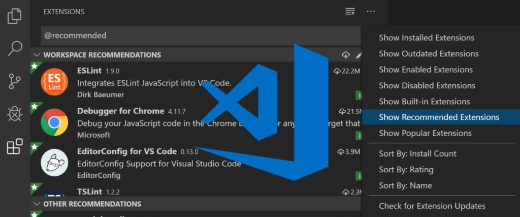520x217 pixels.
Task: Click TSLint download count 2.3M
Action: (x=351, y=192)
